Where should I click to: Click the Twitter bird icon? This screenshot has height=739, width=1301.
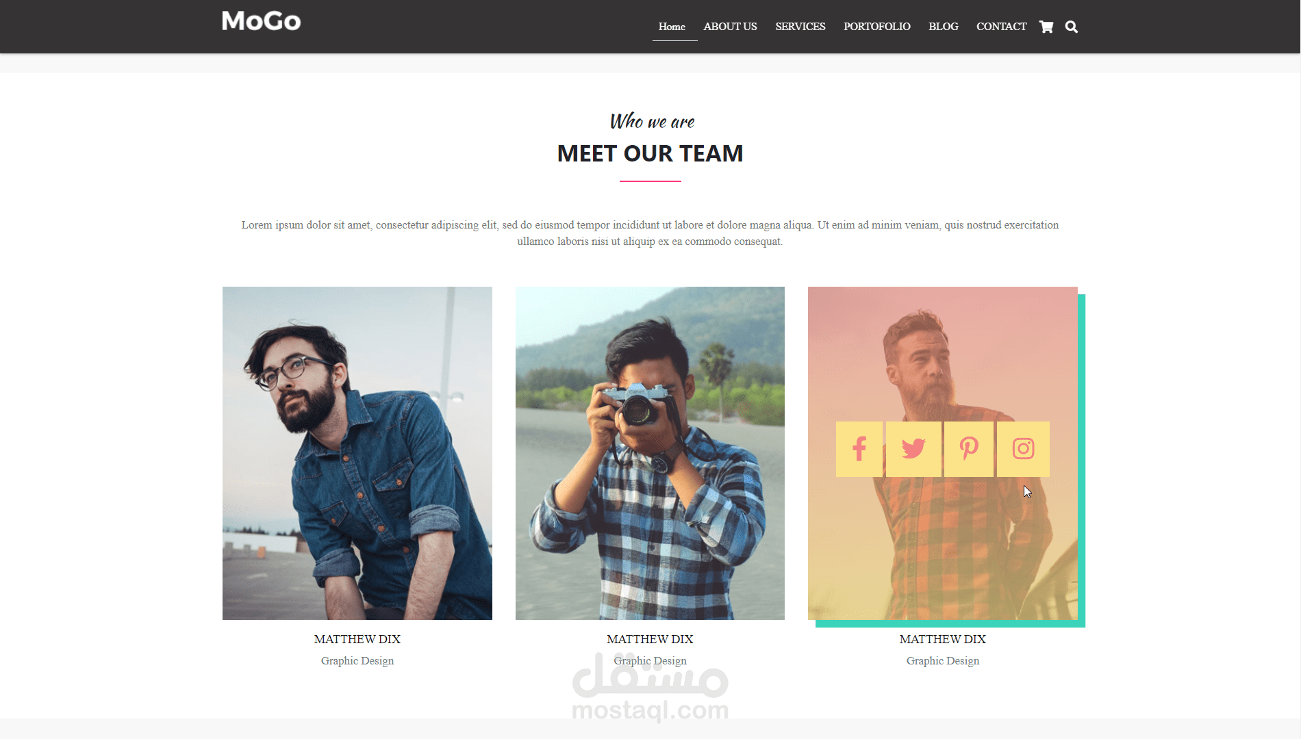(x=913, y=449)
